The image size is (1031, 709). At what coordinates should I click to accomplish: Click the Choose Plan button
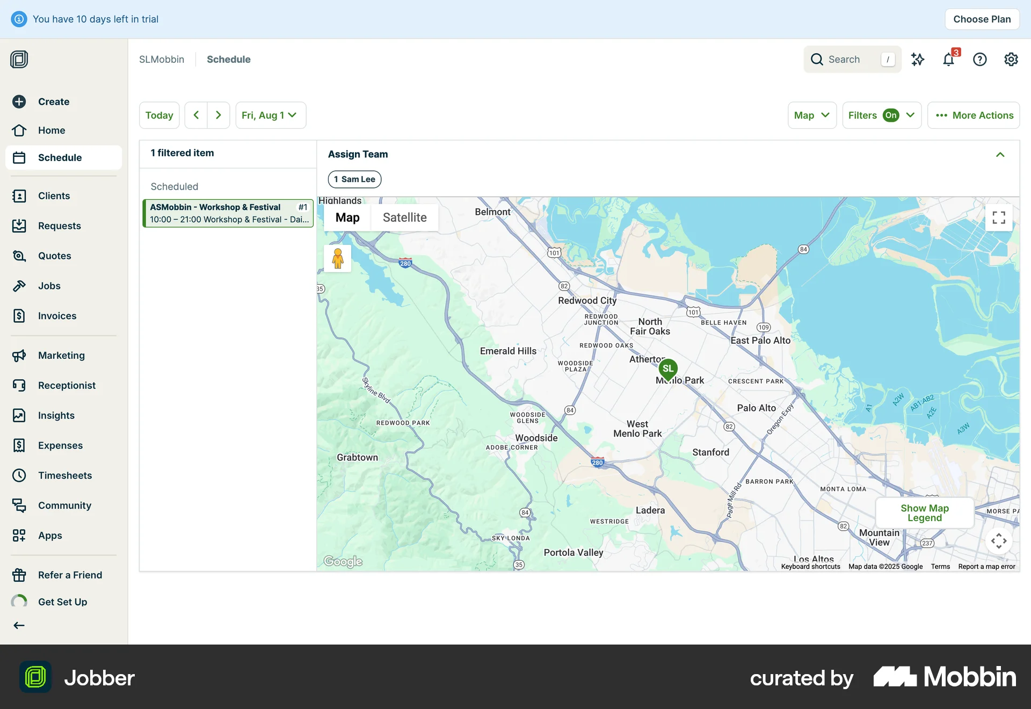click(x=982, y=19)
